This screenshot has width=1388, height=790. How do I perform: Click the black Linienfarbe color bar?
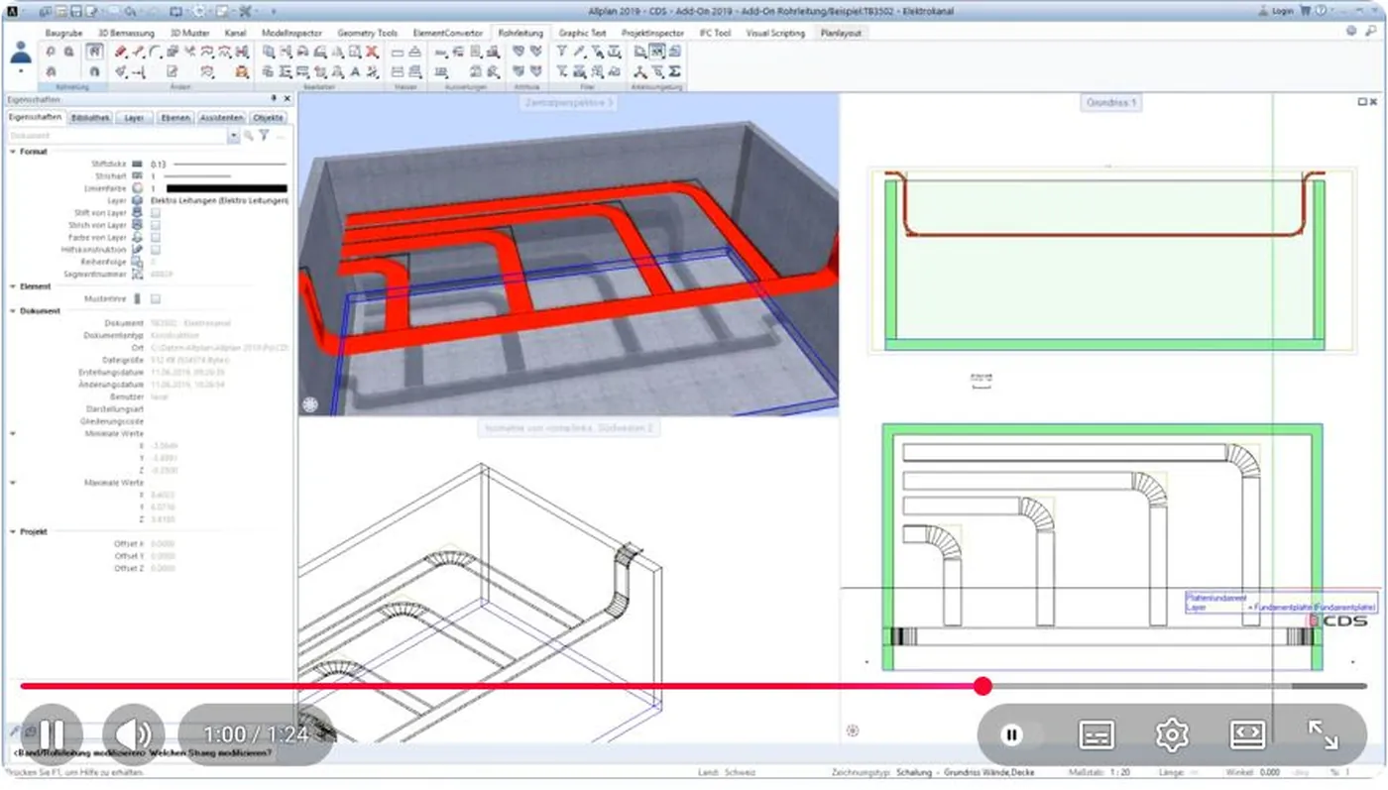click(226, 188)
